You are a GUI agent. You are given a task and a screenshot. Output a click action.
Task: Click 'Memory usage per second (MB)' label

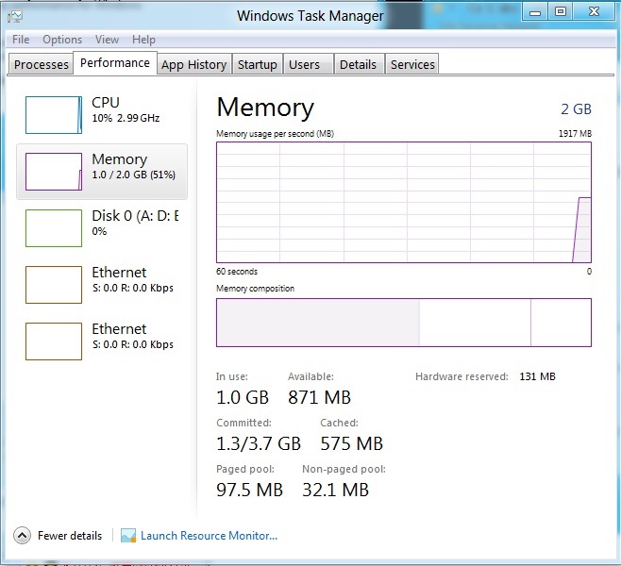[x=275, y=134]
